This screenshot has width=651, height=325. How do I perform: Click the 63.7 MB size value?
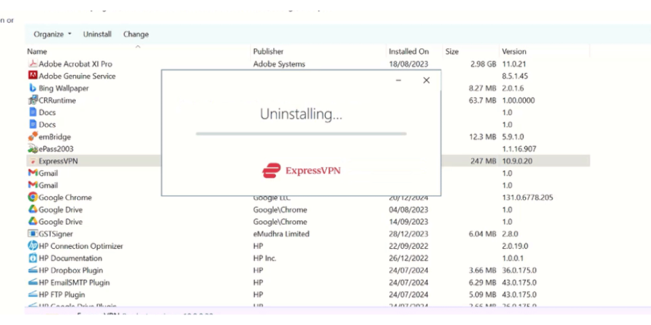[x=483, y=100]
